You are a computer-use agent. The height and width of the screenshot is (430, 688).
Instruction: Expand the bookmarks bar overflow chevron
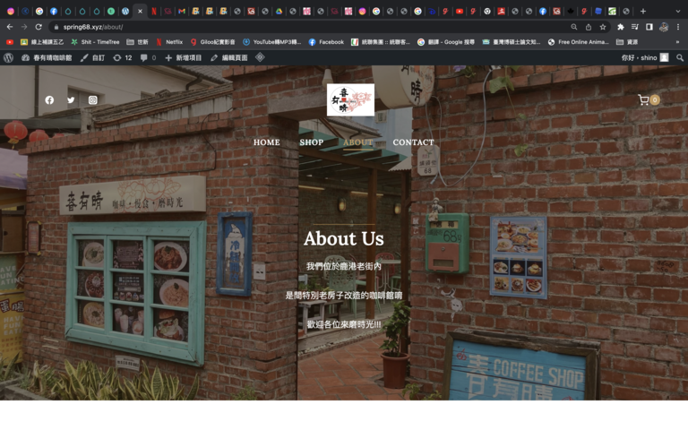click(677, 42)
